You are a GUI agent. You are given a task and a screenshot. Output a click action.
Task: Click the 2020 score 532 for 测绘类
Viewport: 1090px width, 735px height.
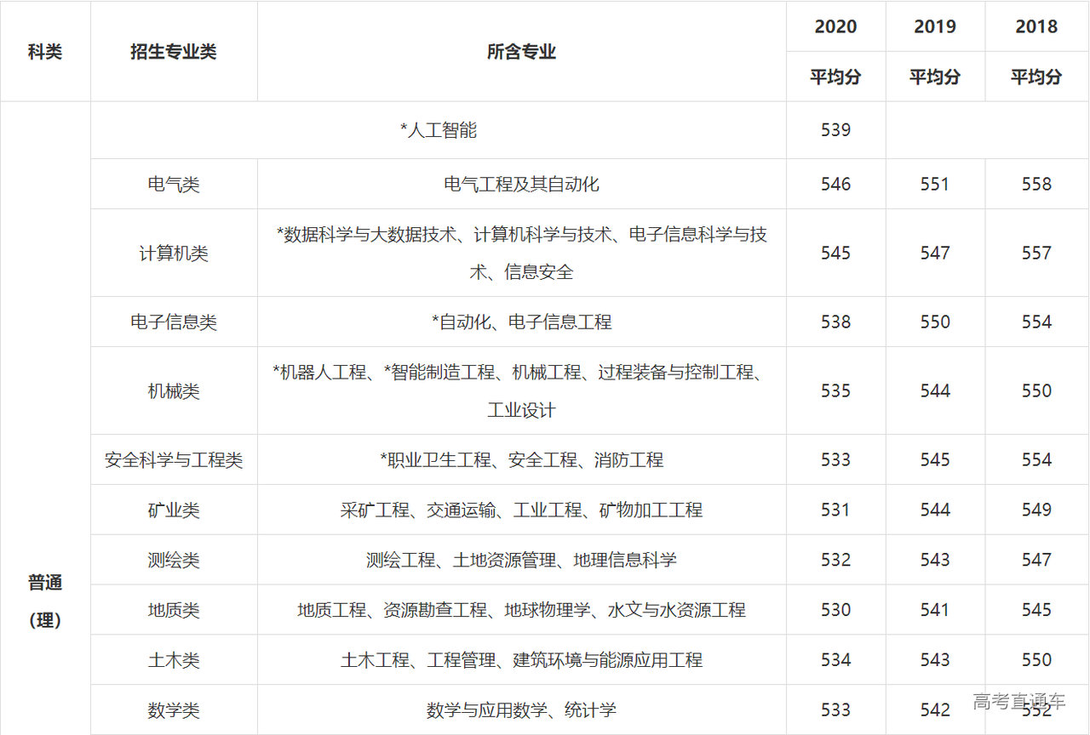(x=835, y=561)
